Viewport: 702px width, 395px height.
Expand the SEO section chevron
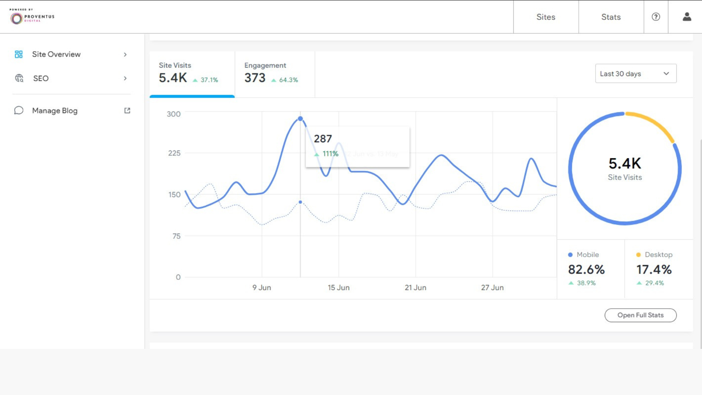pos(125,78)
